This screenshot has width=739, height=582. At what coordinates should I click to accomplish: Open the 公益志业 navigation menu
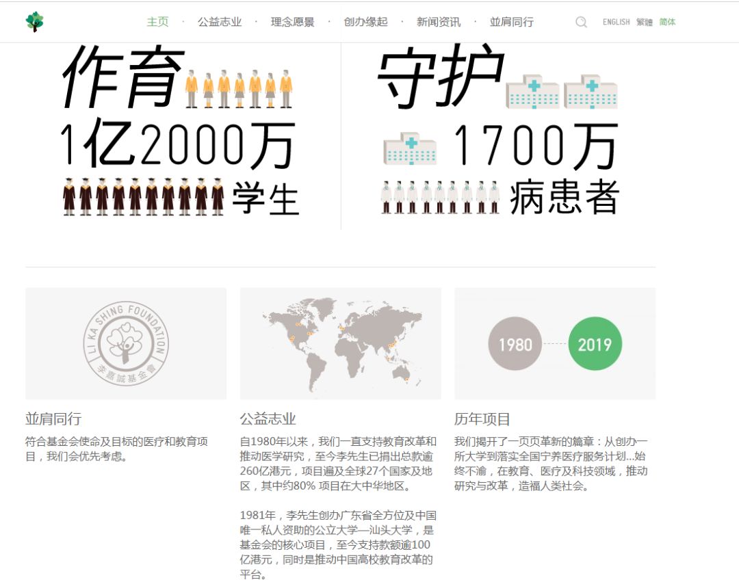(220, 22)
